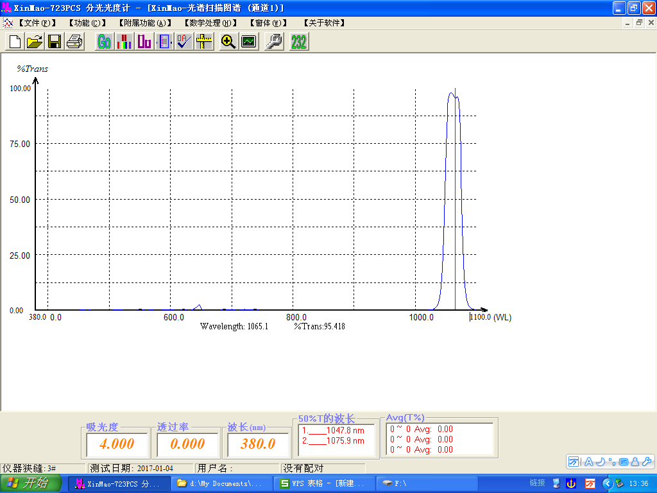Click the safely remove hardware tray icon

pos(619,483)
